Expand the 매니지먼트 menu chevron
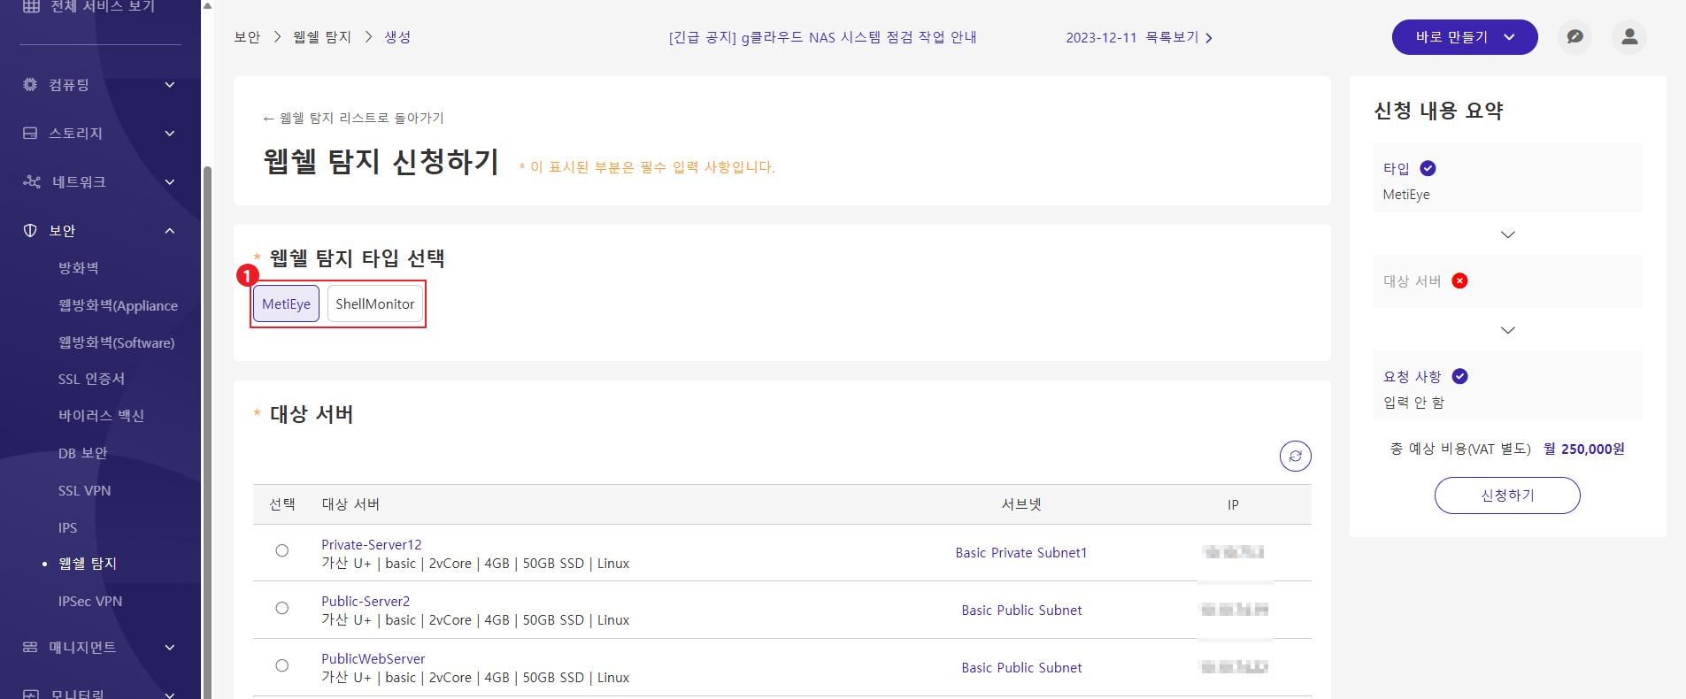The width and height of the screenshot is (1686, 699). [x=170, y=648]
